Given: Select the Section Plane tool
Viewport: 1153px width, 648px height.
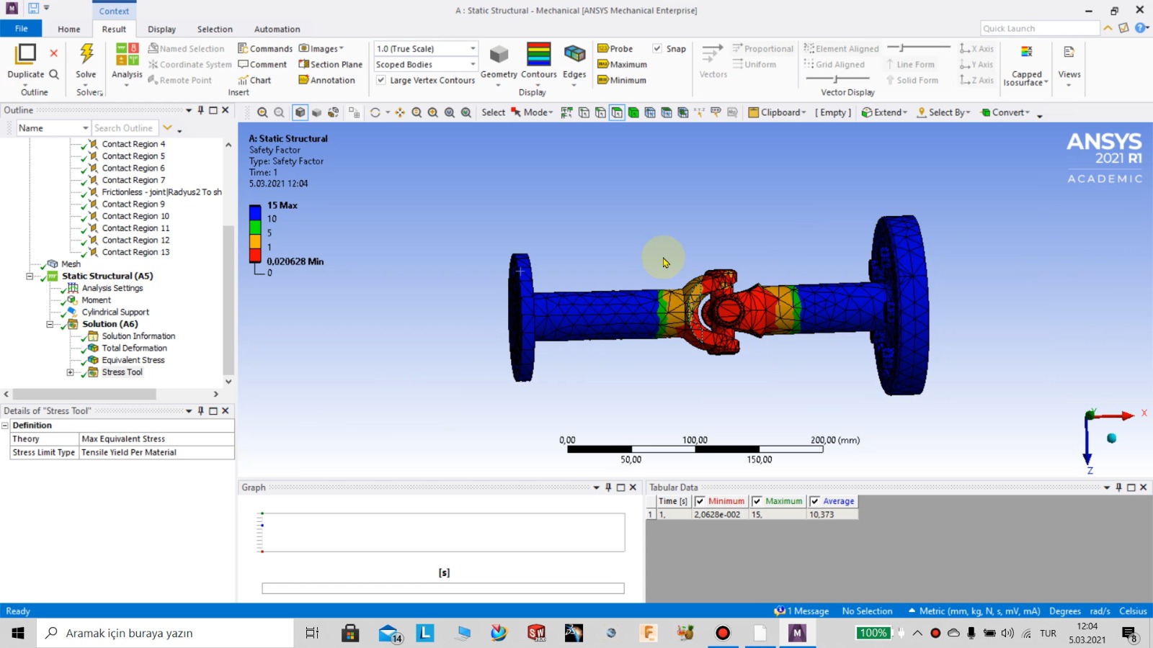Looking at the screenshot, I should (330, 64).
